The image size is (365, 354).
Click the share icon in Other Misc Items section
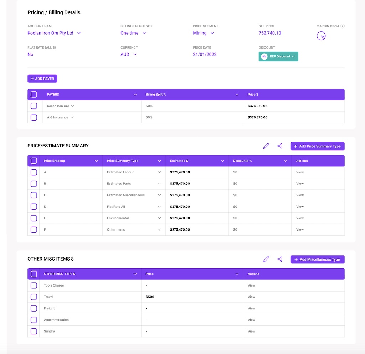click(280, 259)
